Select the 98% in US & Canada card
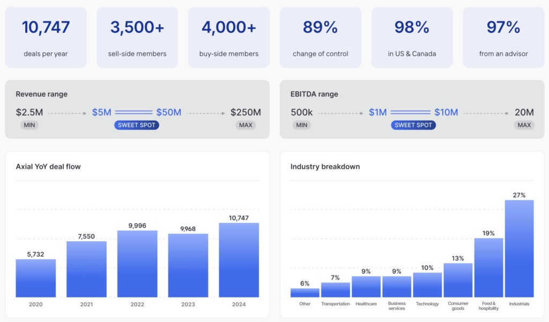 click(x=412, y=38)
